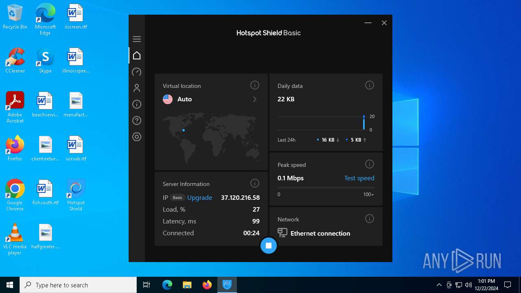Click the 0.1 Mbps peak speed value
This screenshot has height=293, width=521.
pyautogui.click(x=291, y=178)
